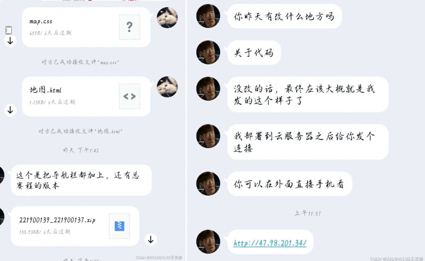Click the 221900139_221900137.zip file bubble
425x261 pixels.
(x=75, y=226)
